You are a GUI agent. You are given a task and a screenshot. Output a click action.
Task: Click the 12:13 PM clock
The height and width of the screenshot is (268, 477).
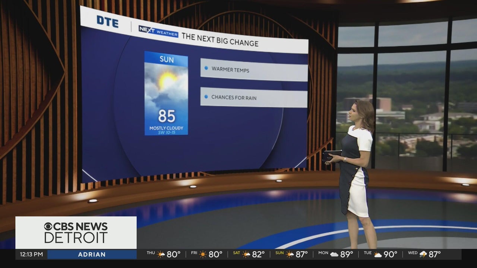point(31,255)
